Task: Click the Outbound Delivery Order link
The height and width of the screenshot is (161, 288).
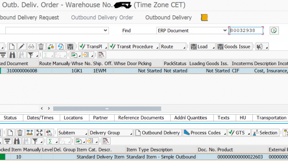Action: 102,18
